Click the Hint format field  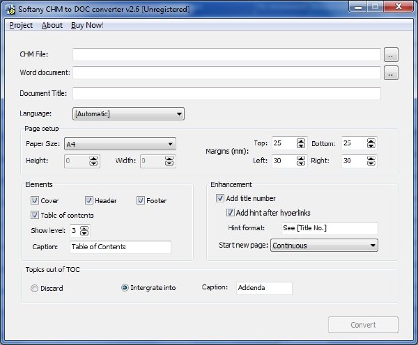click(x=330, y=228)
